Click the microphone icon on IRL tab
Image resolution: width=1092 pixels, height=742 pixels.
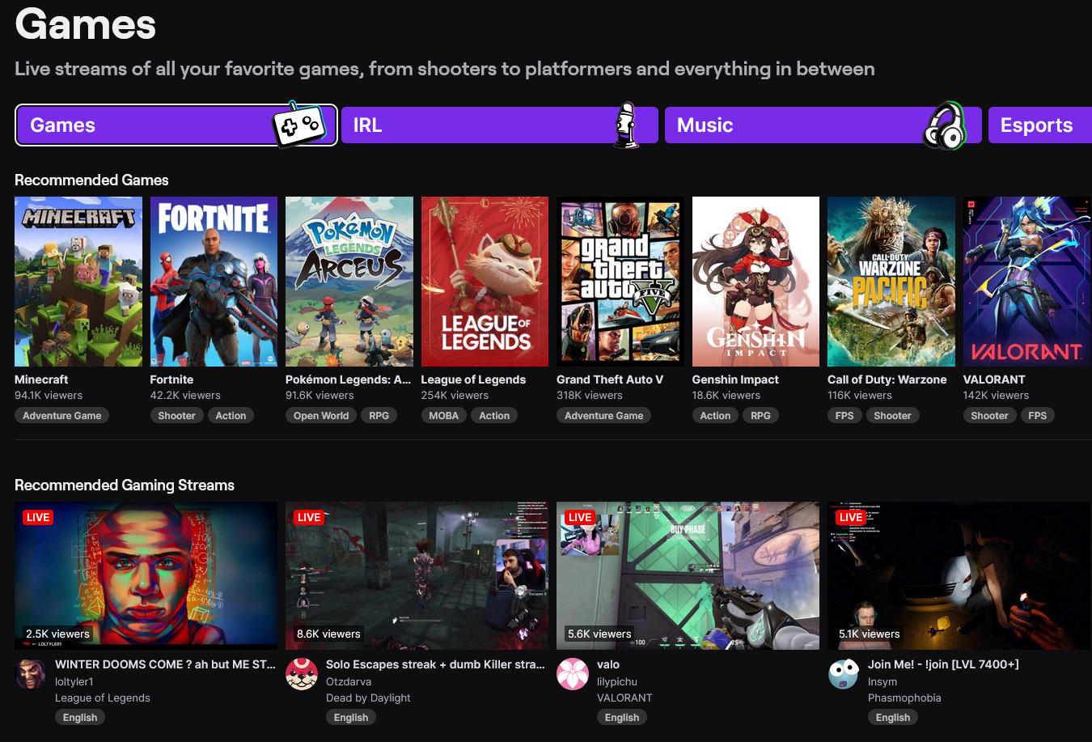625,125
